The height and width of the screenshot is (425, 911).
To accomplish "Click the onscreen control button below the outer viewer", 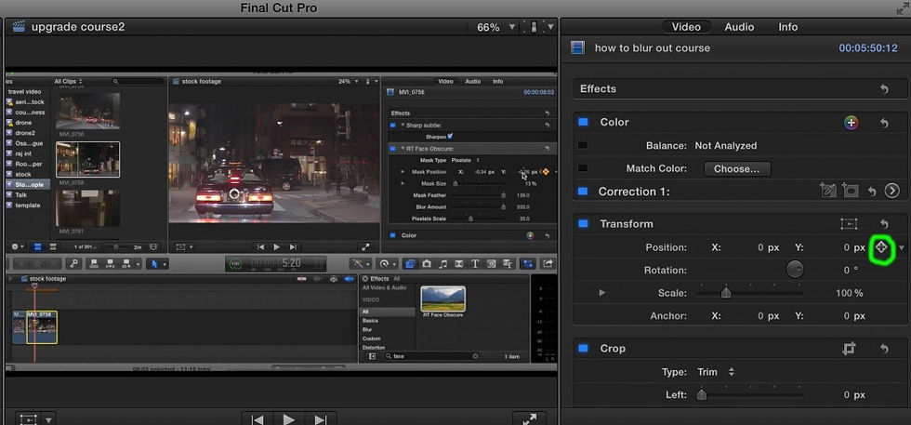I will 28,418.
